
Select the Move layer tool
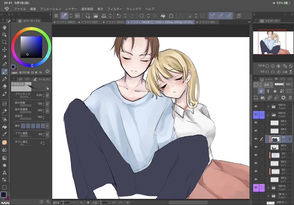click(x=4, y=50)
